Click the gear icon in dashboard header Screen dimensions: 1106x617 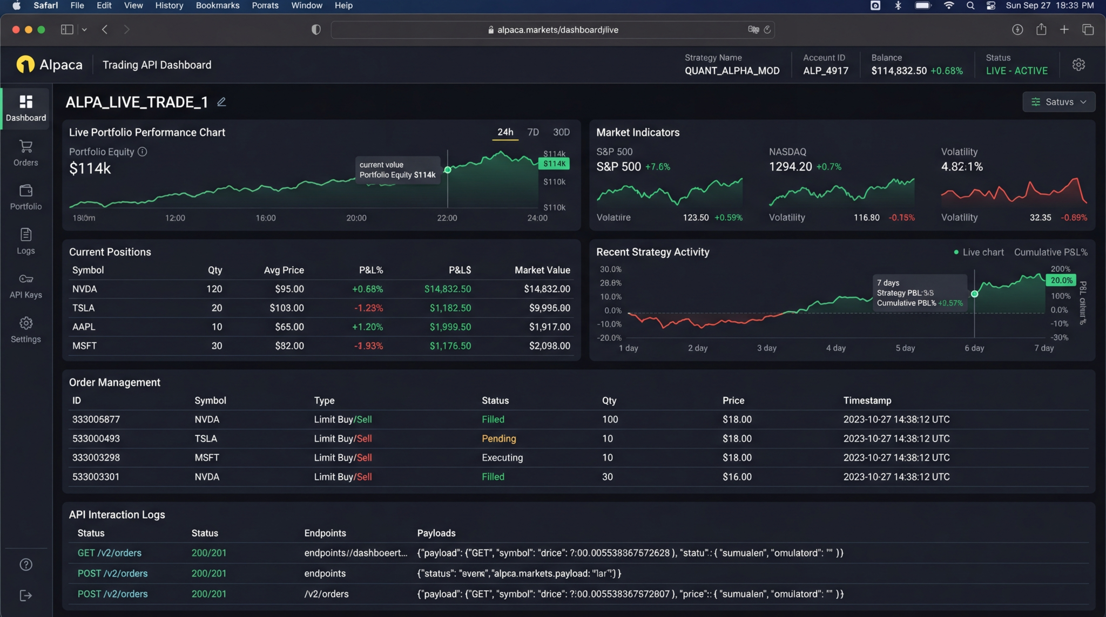coord(1078,65)
